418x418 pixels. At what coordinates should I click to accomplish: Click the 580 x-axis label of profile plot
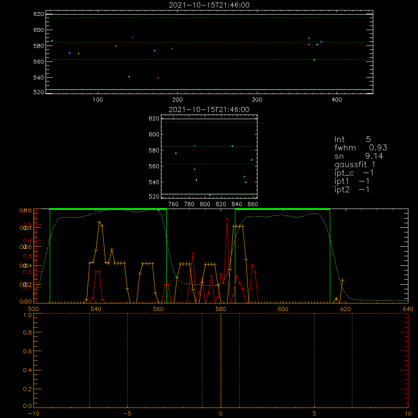pos(221,309)
